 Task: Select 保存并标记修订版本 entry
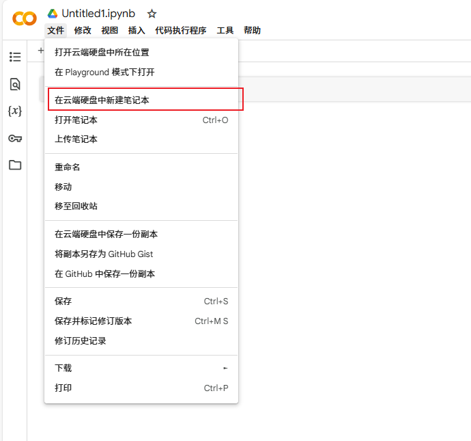click(141, 321)
